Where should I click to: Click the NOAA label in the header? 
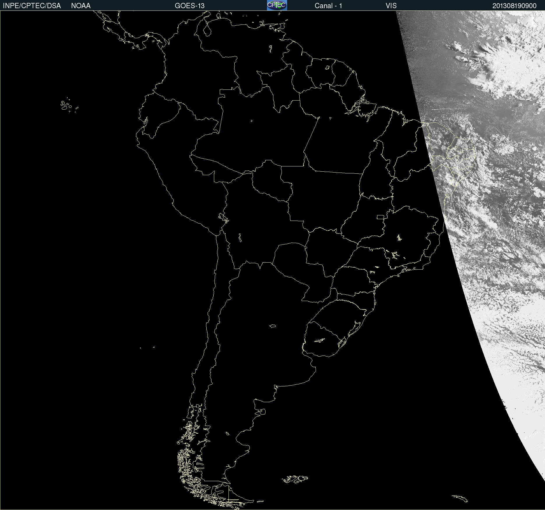81,6
